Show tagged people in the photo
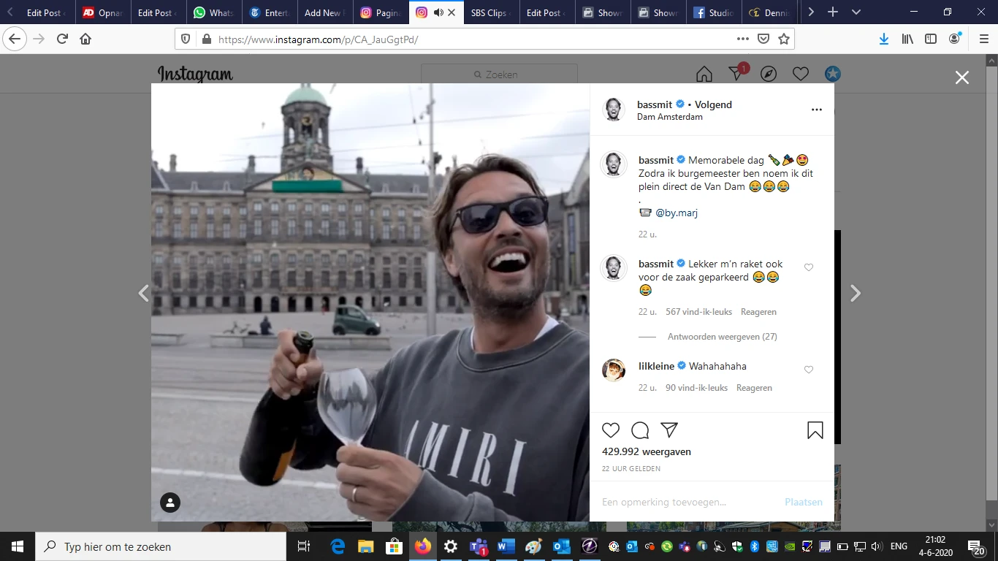Screen dimensions: 998x561 (170, 503)
